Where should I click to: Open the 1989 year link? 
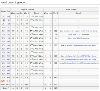tap(8, 20)
